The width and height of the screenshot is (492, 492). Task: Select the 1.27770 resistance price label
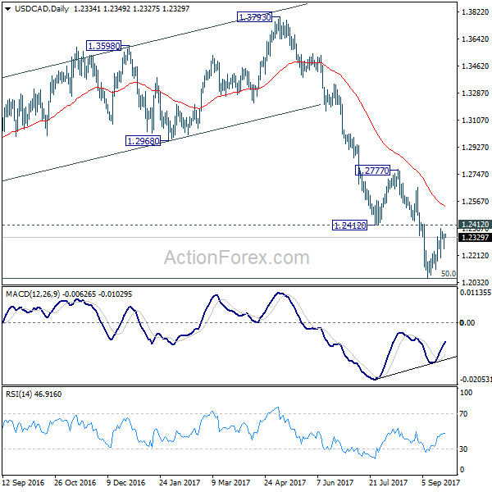pos(373,171)
